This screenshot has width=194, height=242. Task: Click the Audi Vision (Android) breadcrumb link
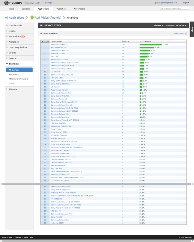click(x=48, y=17)
